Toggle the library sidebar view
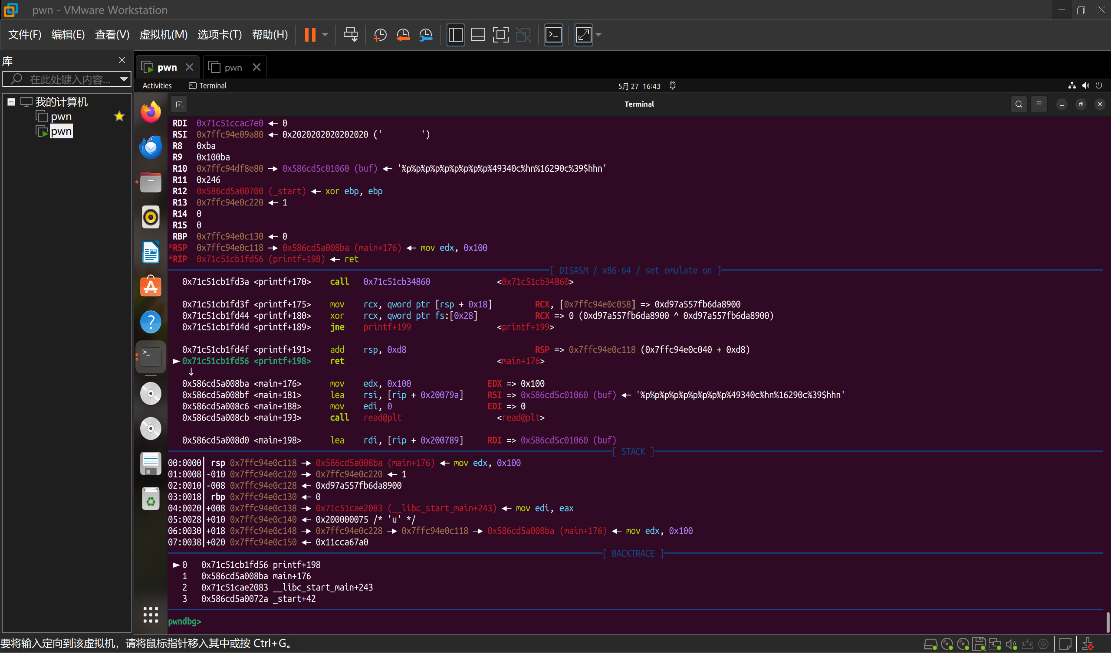This screenshot has height=653, width=1111. [455, 34]
